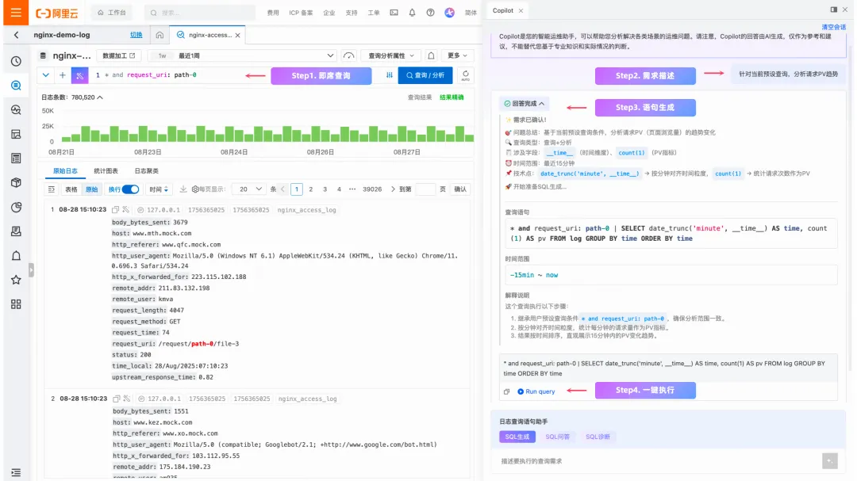Click the Run query link
The image size is (857, 481).
pos(536,391)
